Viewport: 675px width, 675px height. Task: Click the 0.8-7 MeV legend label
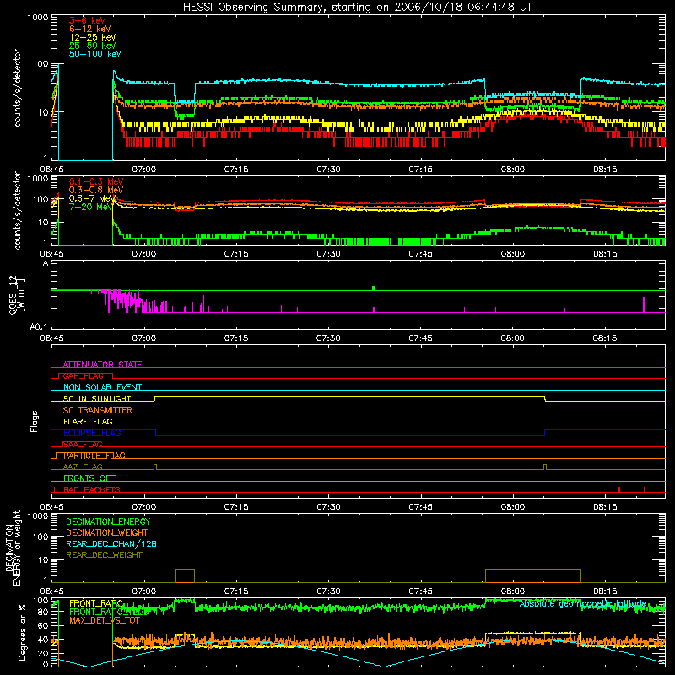coord(91,198)
